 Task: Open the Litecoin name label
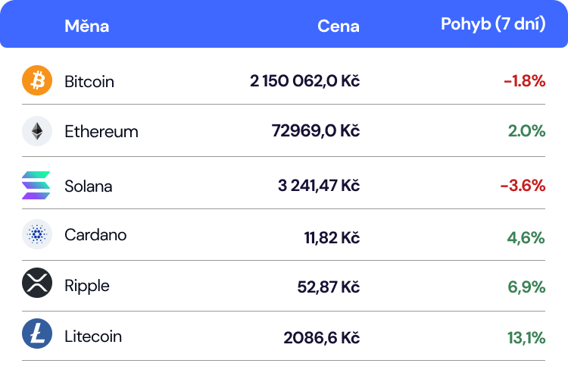tap(93, 337)
